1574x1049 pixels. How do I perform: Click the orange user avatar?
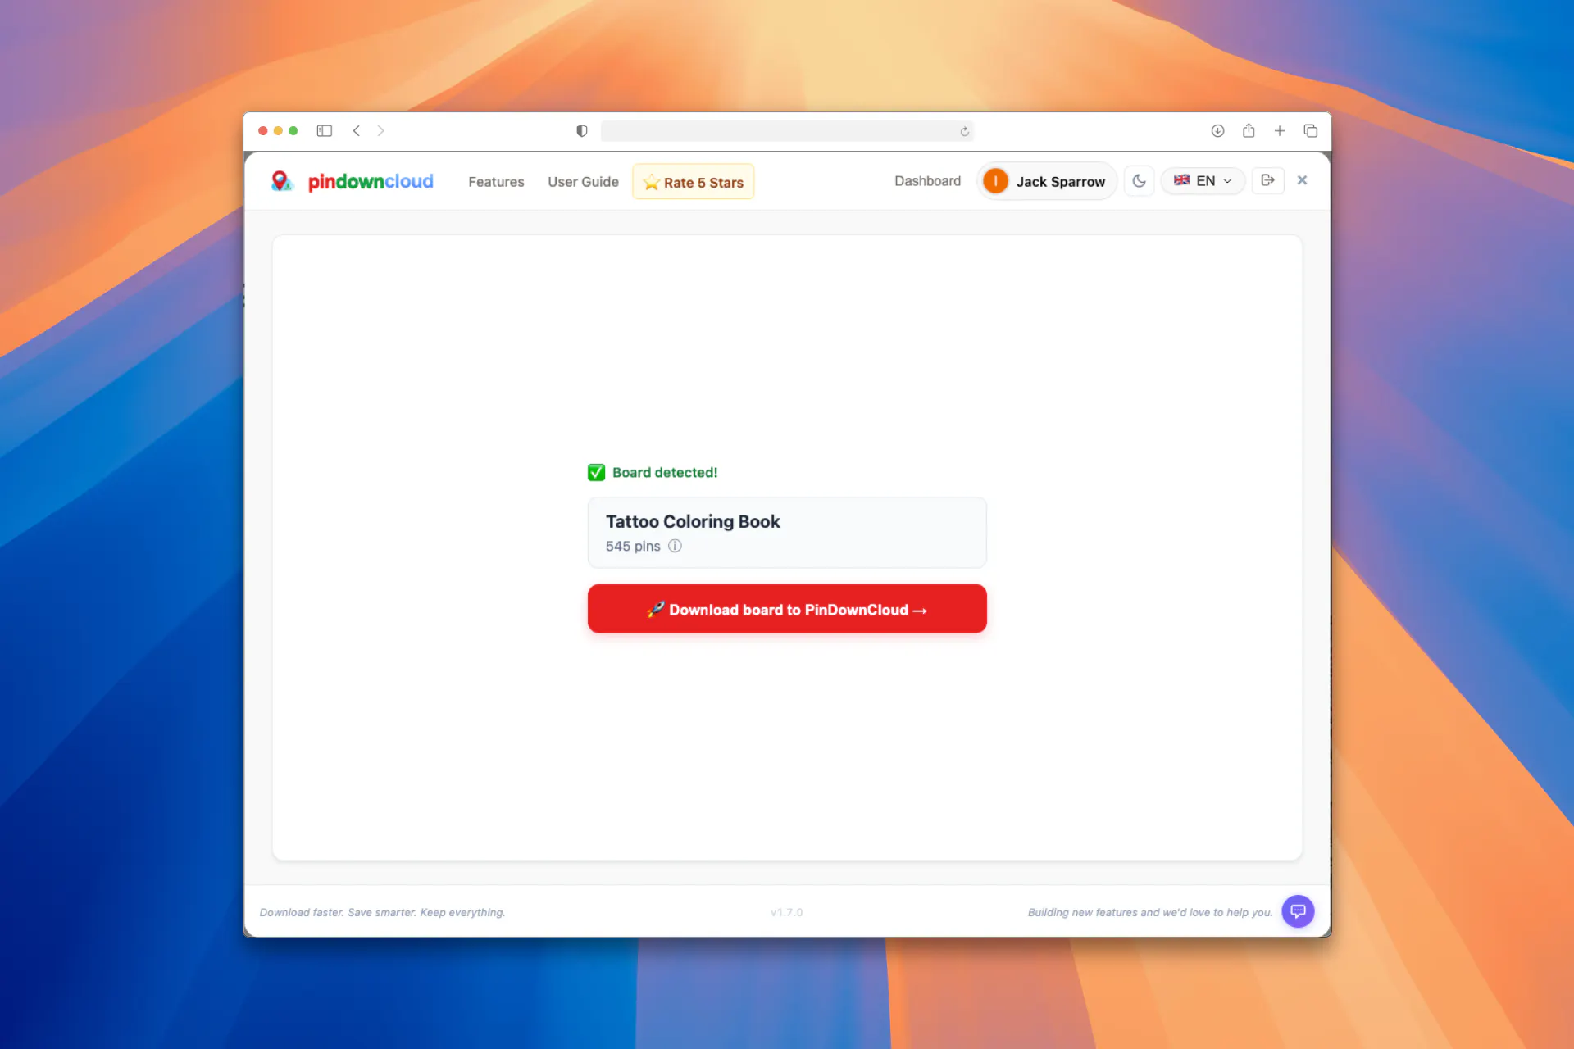[995, 181]
